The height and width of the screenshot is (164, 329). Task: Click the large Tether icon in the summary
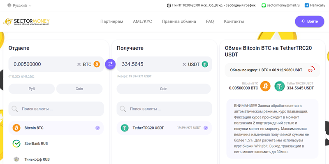point(280,86)
